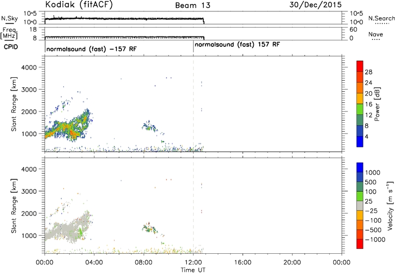Click the '12:00' time axis tick label

193,263
